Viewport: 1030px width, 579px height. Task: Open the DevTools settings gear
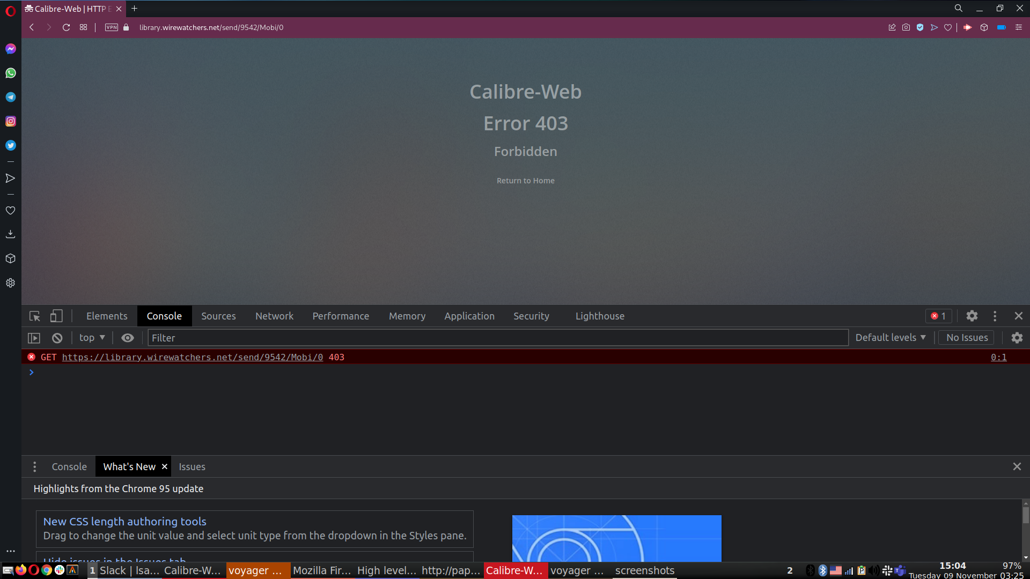[x=972, y=316]
